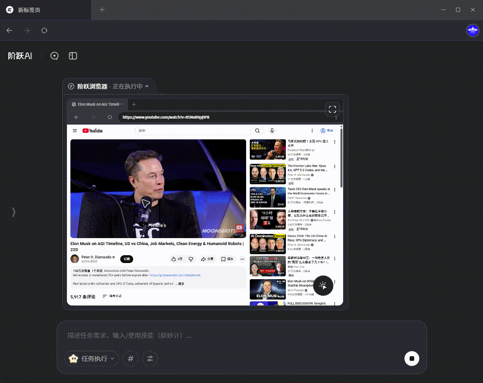Click the 阶跃AI logo title
This screenshot has height=383, width=483.
[20, 56]
